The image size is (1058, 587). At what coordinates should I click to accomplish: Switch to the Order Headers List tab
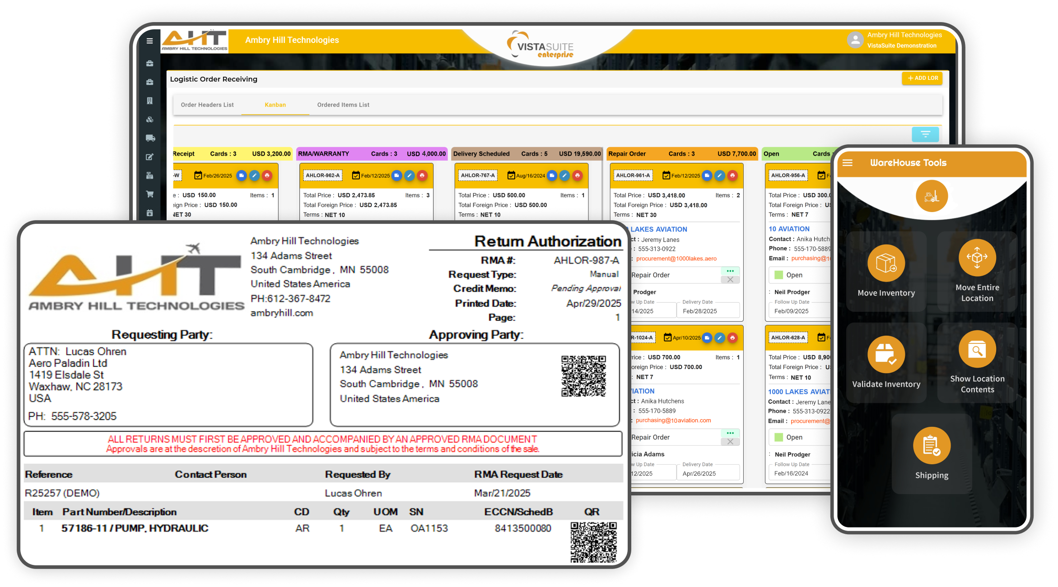(207, 105)
